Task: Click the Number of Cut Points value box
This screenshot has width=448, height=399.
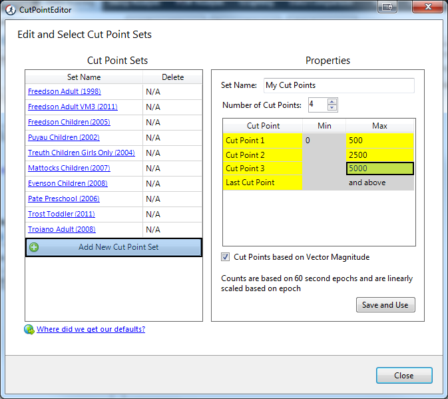Action: (316, 105)
